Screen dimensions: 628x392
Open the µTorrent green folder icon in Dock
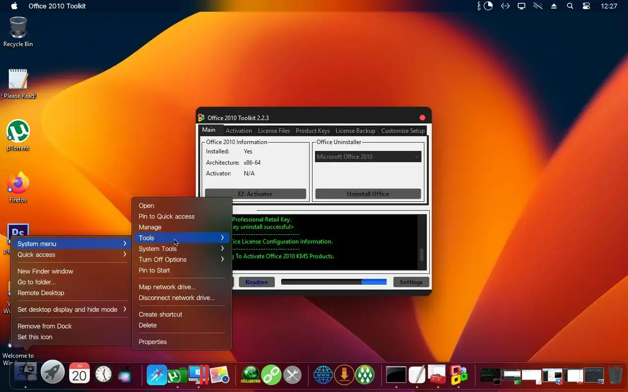pos(177,375)
